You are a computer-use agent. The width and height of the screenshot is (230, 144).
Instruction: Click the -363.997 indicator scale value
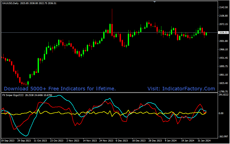click(x=224, y=137)
